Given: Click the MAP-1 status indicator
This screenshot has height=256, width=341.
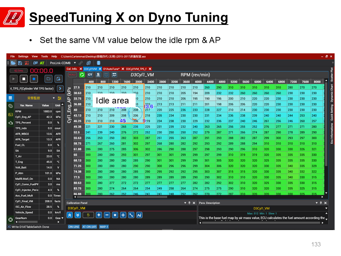Looking at the screenshot, I should click(x=104, y=227).
